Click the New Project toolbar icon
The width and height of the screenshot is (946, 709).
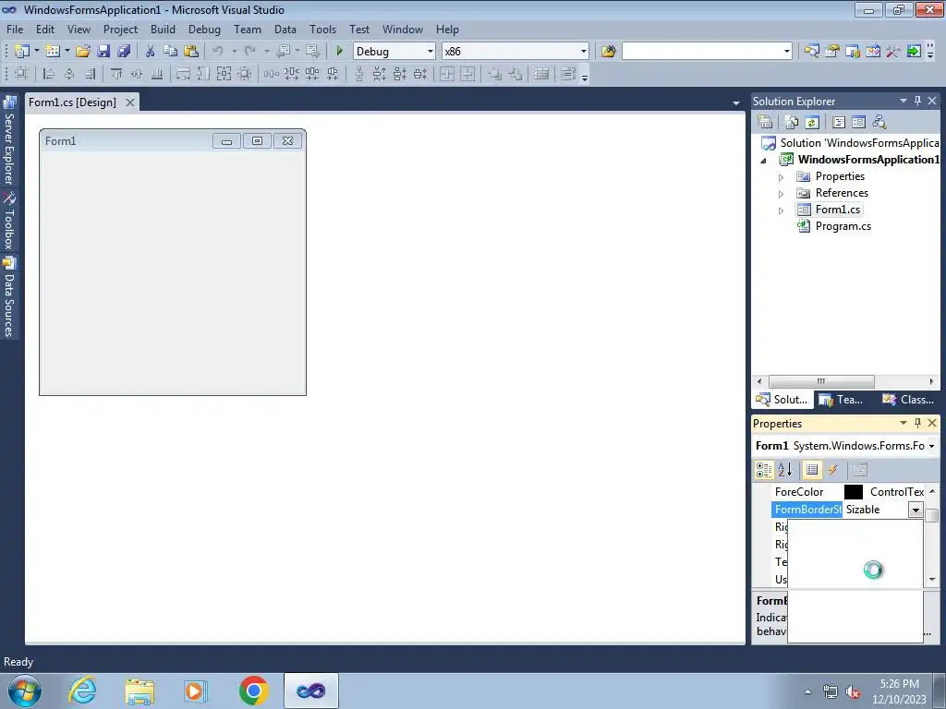coord(22,52)
